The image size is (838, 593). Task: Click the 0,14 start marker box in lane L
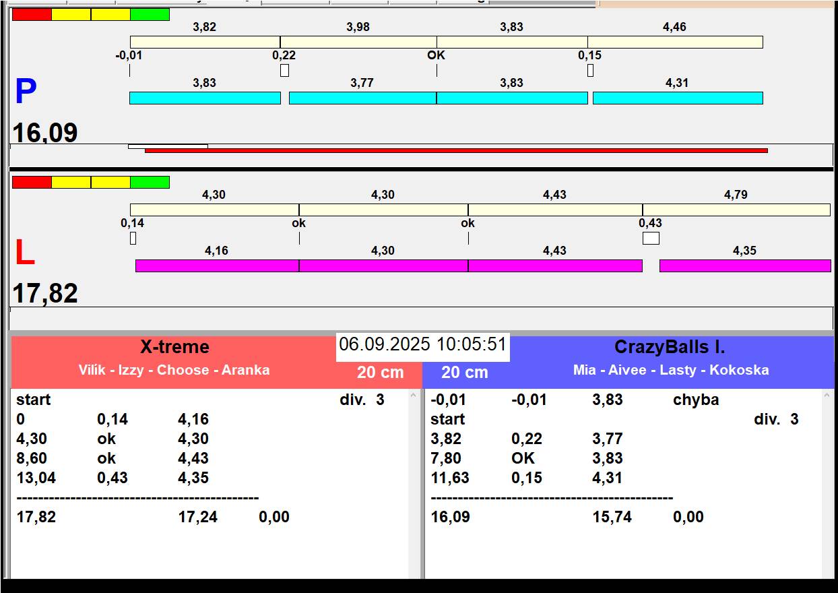[133, 238]
